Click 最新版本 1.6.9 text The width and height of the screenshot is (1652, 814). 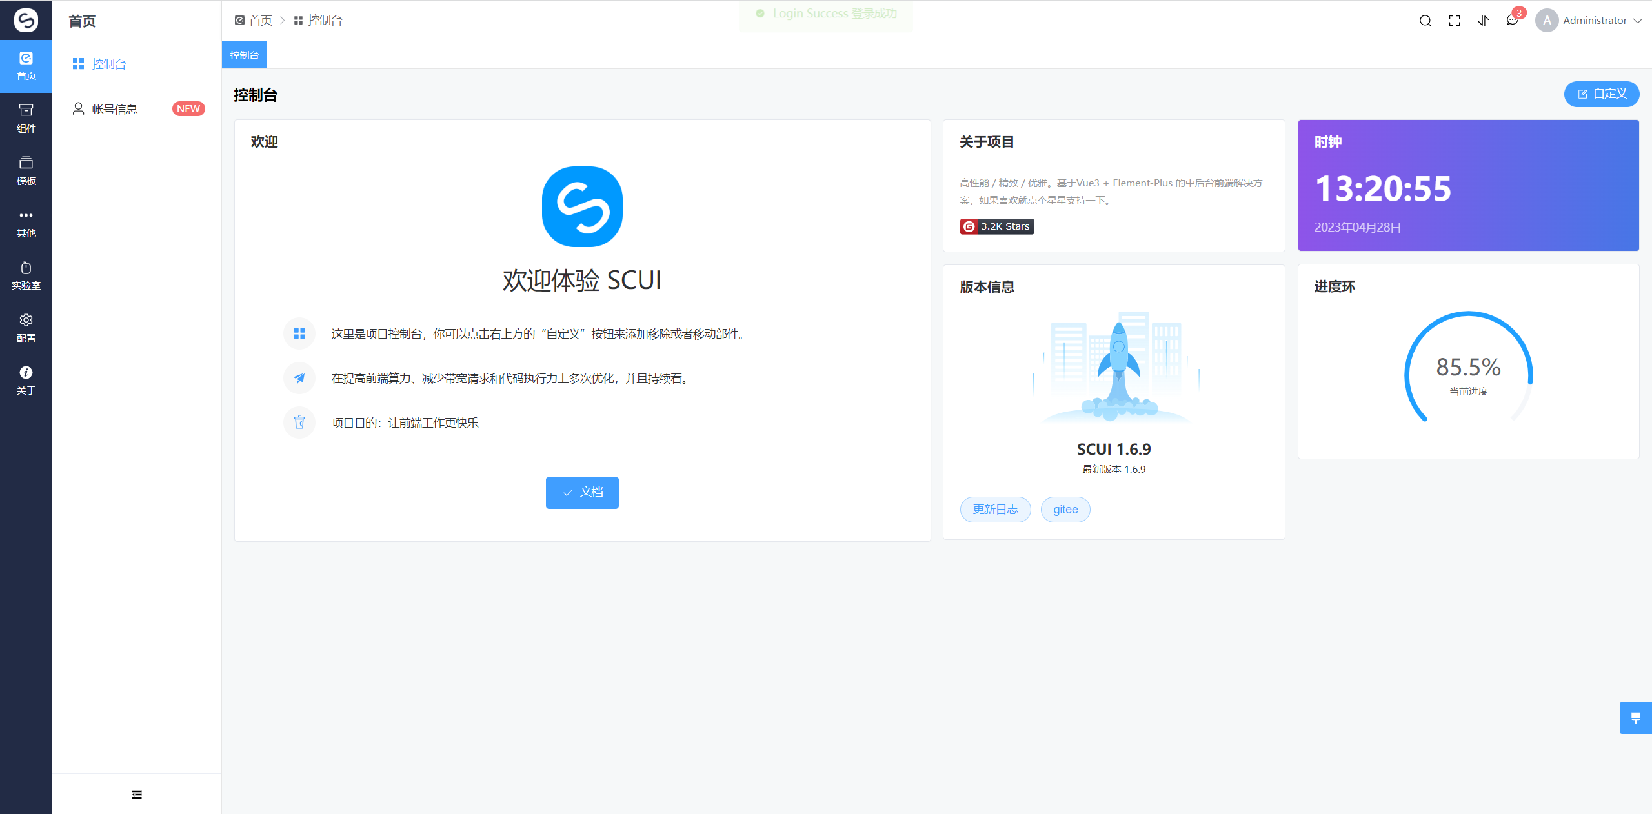[1114, 469]
